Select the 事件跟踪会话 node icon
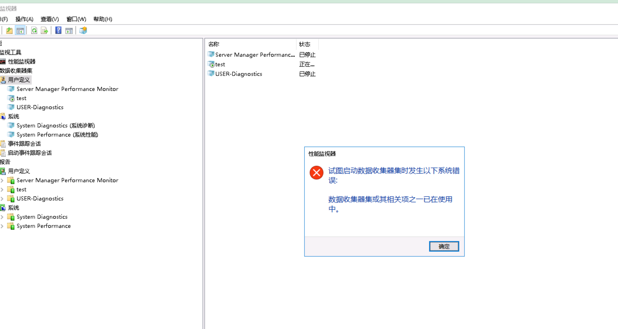Image resolution: width=618 pixels, height=329 pixels. (x=3, y=144)
